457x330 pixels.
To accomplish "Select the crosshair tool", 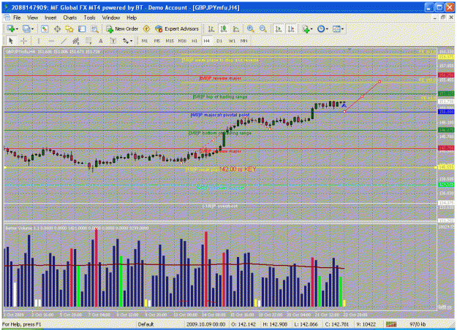I will click(x=23, y=41).
